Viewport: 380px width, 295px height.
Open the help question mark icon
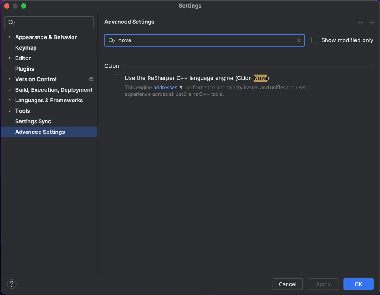click(12, 284)
